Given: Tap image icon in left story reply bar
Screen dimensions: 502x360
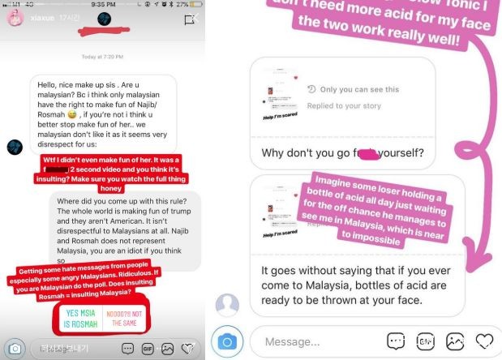Looking at the screenshot, I should 167,349.
